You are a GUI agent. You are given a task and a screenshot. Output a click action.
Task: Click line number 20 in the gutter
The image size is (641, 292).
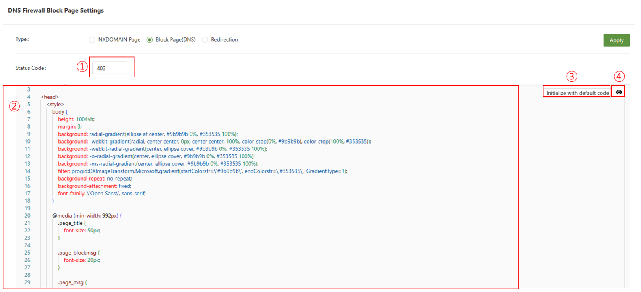click(x=27, y=216)
